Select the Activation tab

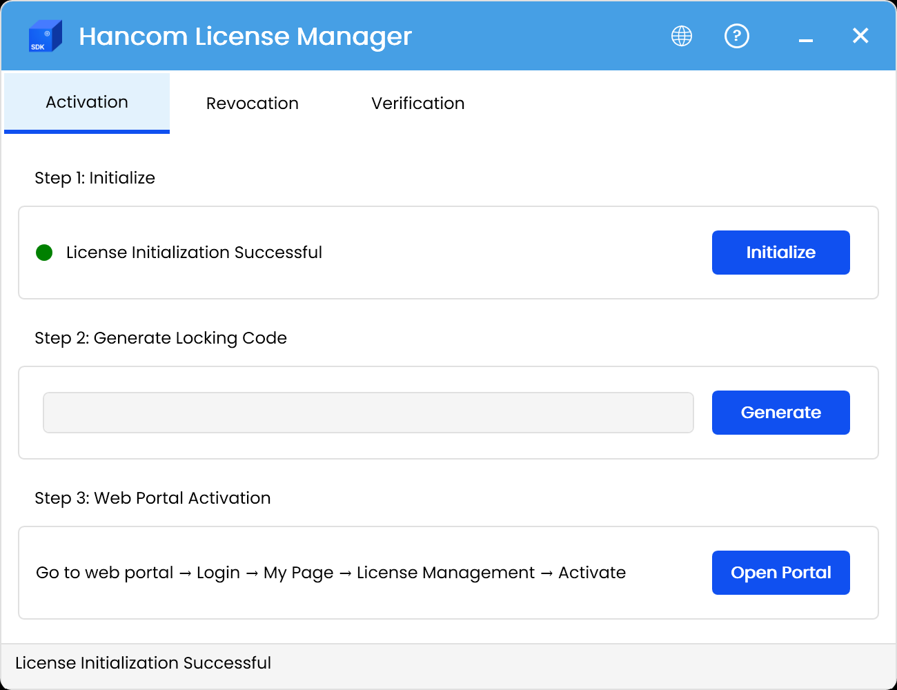pos(86,102)
